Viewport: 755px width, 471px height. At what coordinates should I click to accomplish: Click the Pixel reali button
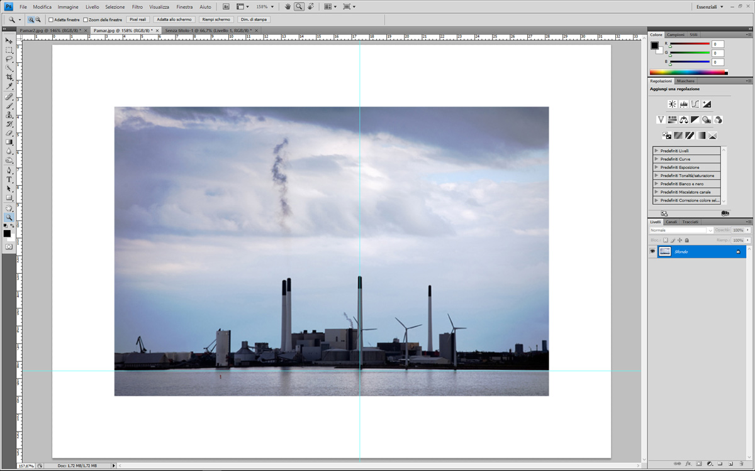tap(138, 20)
